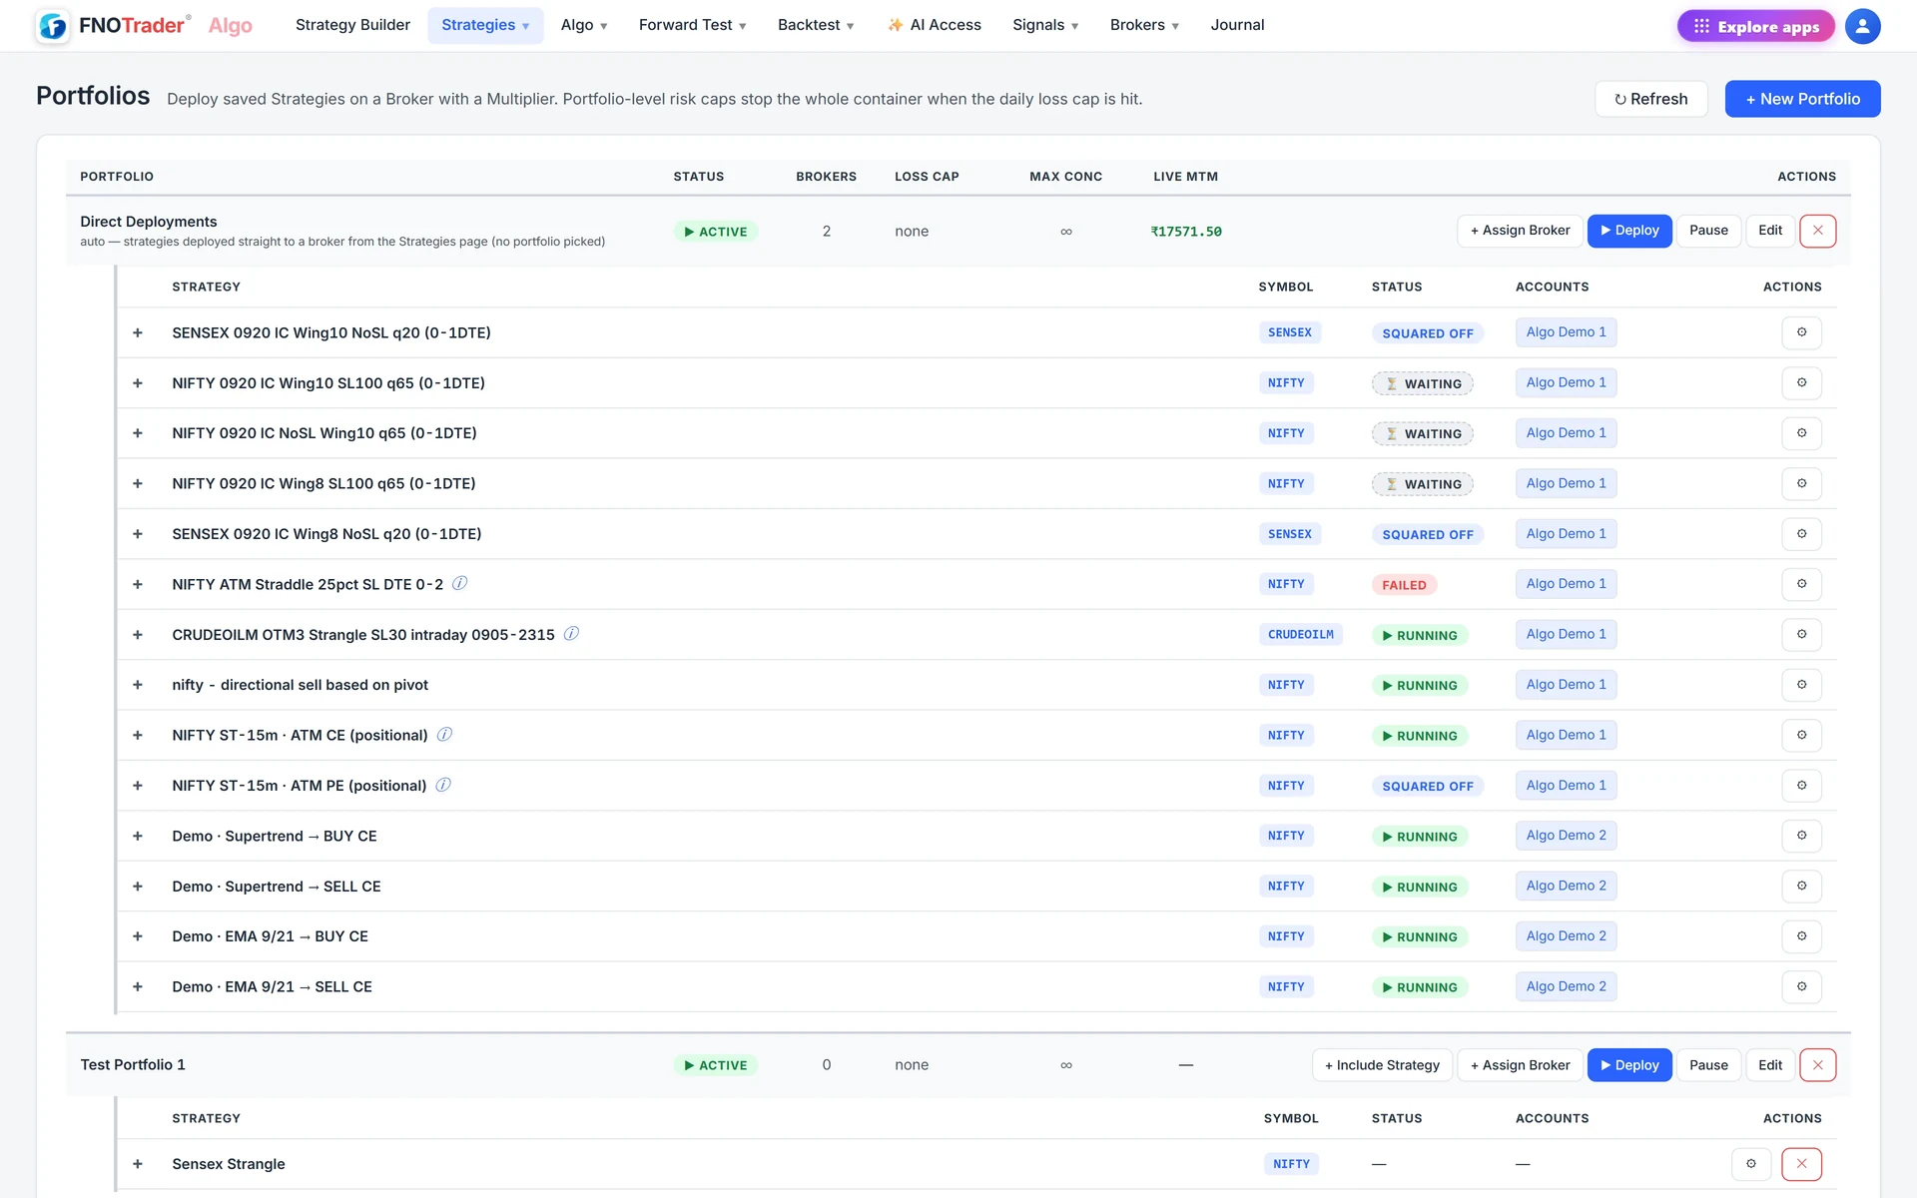Assign Broker to Test Portfolio 1
The height and width of the screenshot is (1198, 1917).
1520,1065
